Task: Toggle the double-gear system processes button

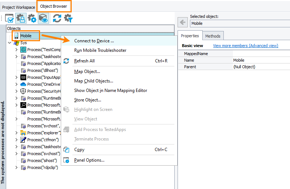Action: (32, 18)
